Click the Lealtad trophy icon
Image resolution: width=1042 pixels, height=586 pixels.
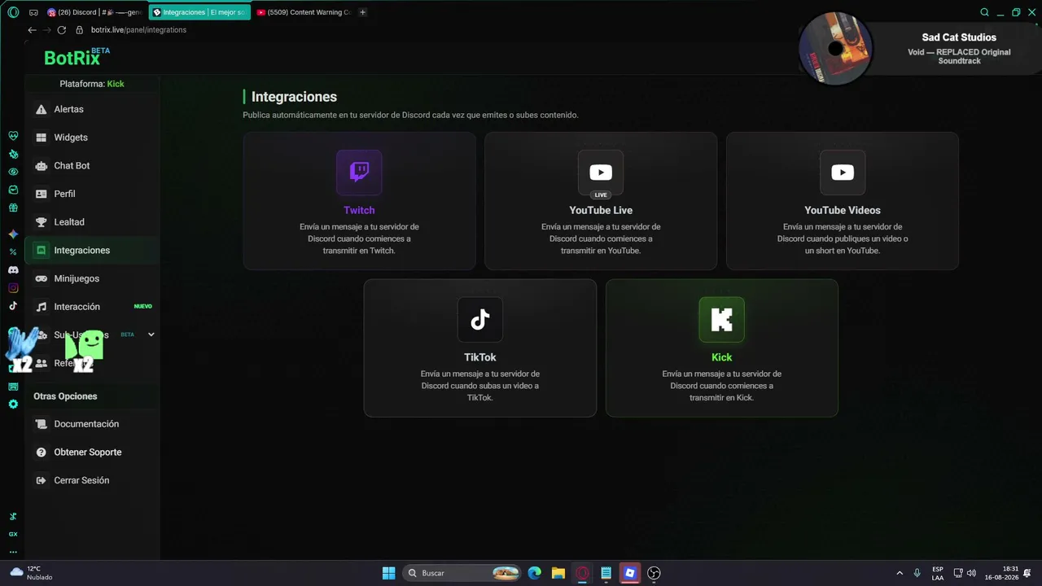click(x=41, y=222)
